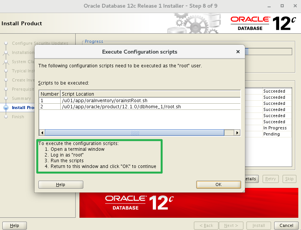Image resolution: width=301 pixels, height=230 pixels.
Task: Click the Configure Security Updates step bullet icon
Action: coord(6,43)
